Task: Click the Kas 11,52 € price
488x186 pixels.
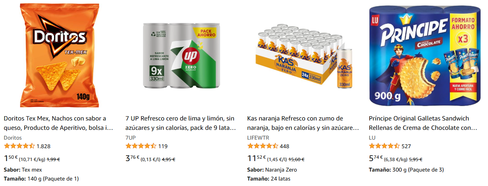Action: pos(257,158)
